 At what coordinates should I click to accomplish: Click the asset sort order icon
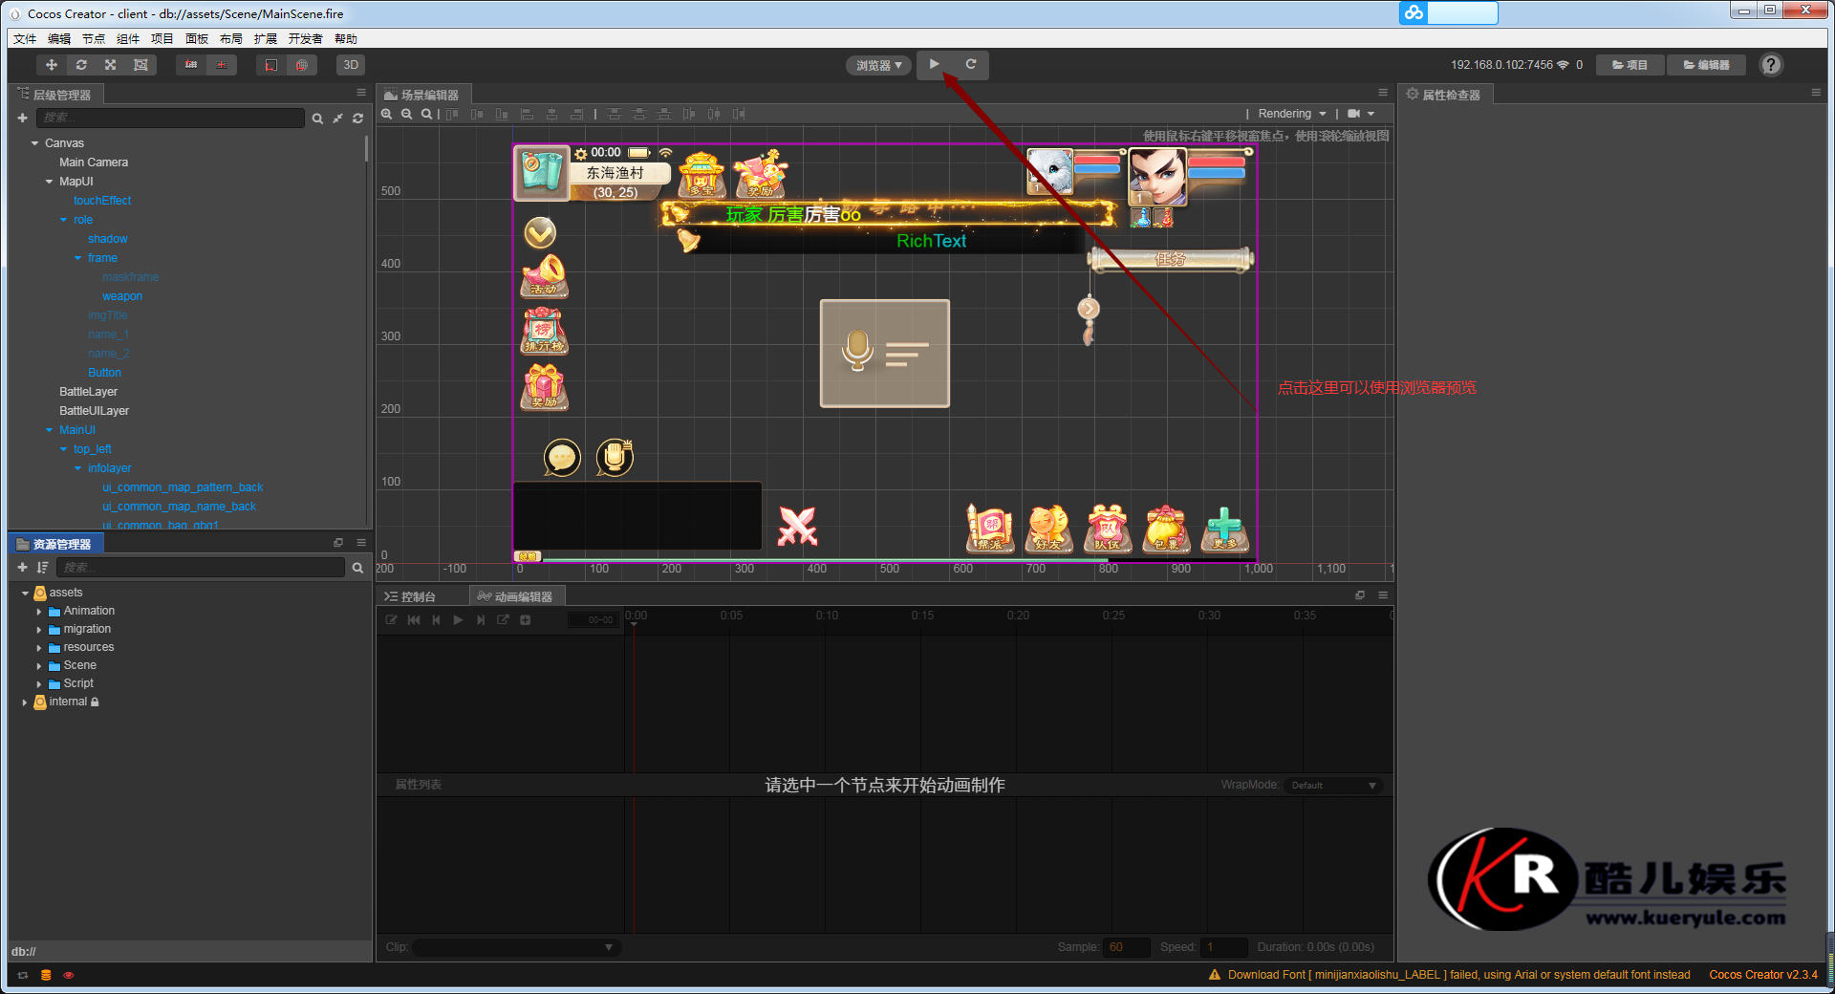pyautogui.click(x=42, y=568)
